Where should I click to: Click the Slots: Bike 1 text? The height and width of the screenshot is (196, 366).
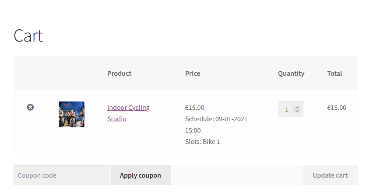(x=203, y=142)
